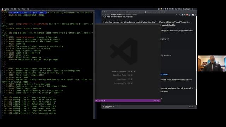This screenshot has height=127, width=226.
Task: Click the browser page vertical scrollbar
Action: coord(196,60)
